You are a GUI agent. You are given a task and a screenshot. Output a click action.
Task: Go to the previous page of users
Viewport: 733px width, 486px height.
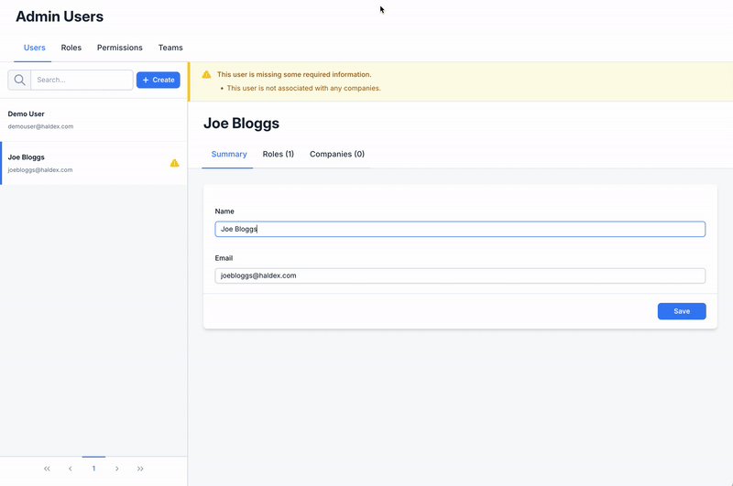pos(71,469)
